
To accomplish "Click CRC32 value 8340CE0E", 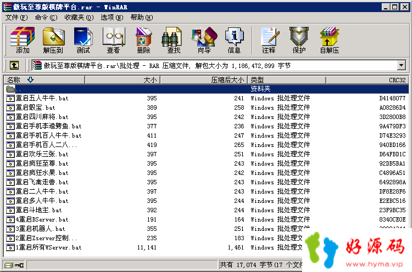I will 392,219.
